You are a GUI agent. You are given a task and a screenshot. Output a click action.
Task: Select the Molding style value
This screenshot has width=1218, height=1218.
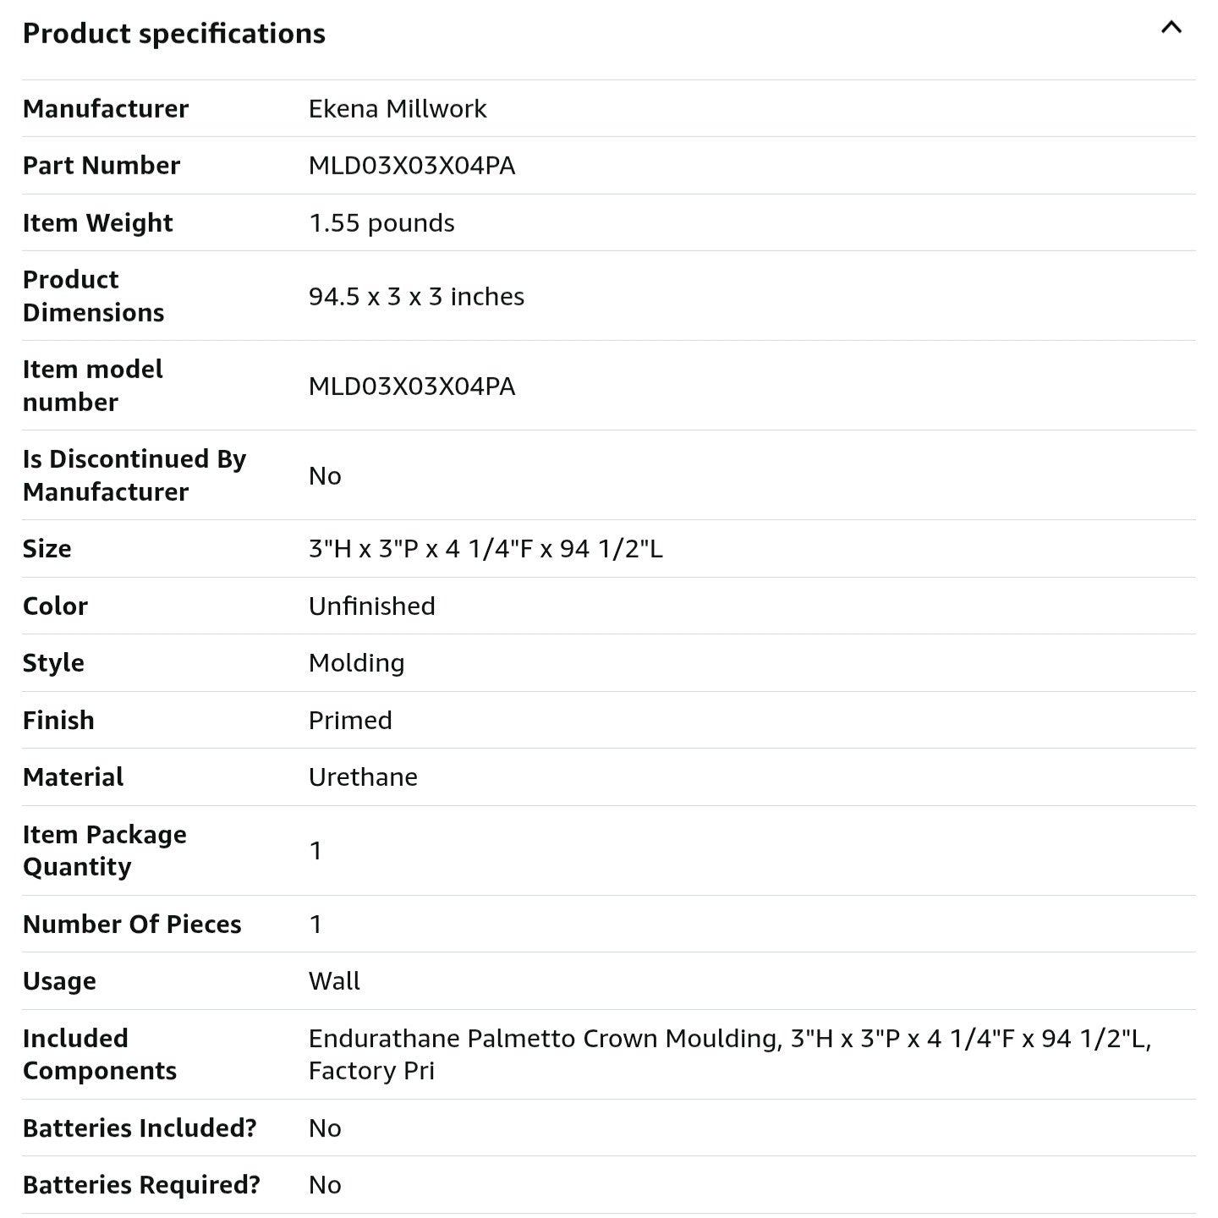tap(356, 663)
